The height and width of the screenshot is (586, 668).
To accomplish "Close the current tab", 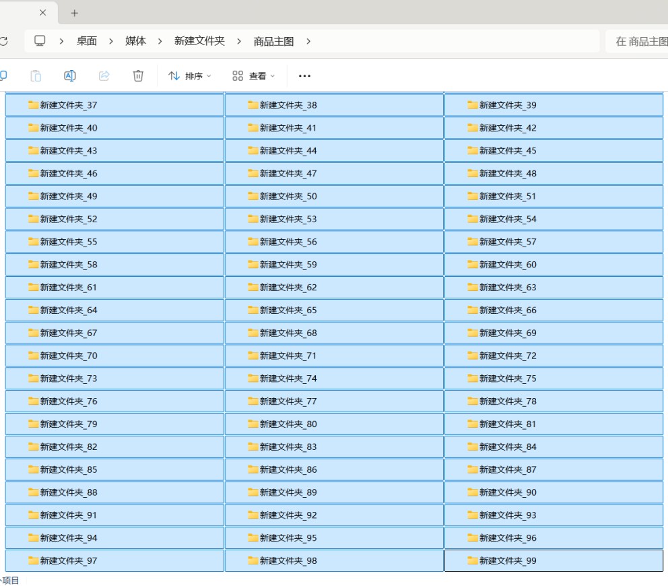I will pos(42,13).
